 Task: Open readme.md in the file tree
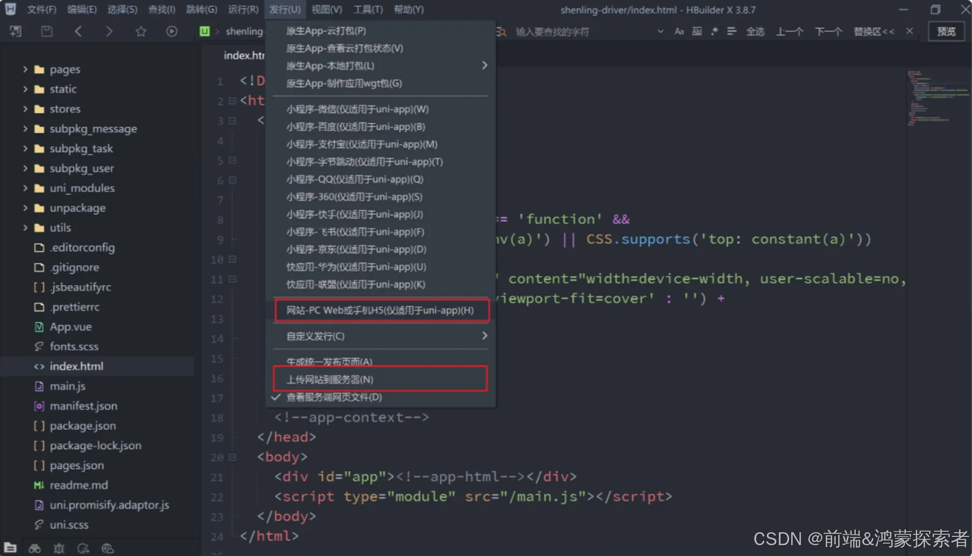tap(79, 485)
